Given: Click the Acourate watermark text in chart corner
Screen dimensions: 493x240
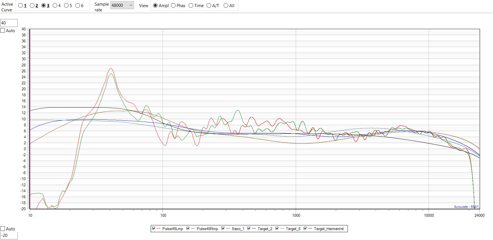Looking at the screenshot, I should click(x=466, y=207).
